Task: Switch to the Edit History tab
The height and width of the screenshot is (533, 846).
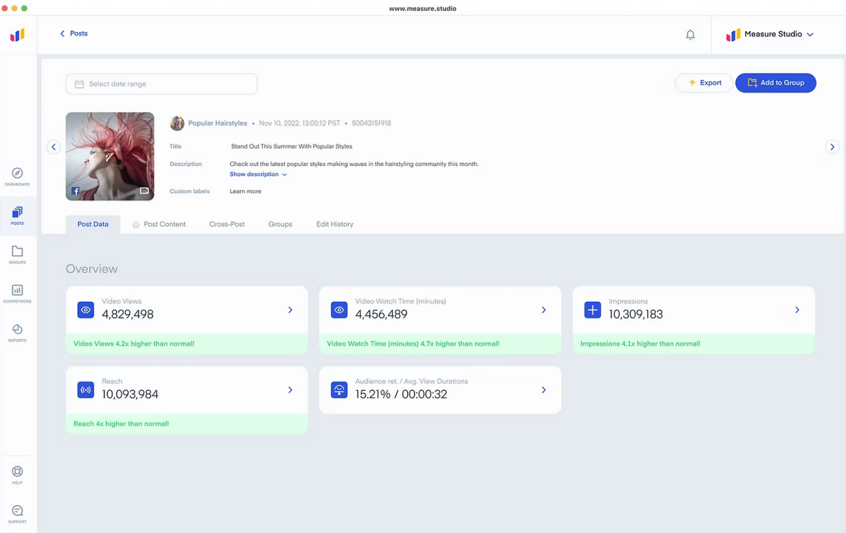Action: [x=335, y=224]
